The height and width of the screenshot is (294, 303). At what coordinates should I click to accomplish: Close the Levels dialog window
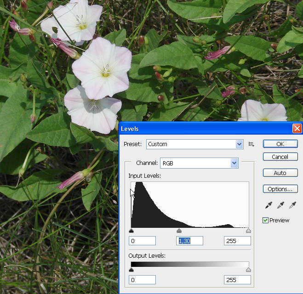pyautogui.click(x=297, y=129)
